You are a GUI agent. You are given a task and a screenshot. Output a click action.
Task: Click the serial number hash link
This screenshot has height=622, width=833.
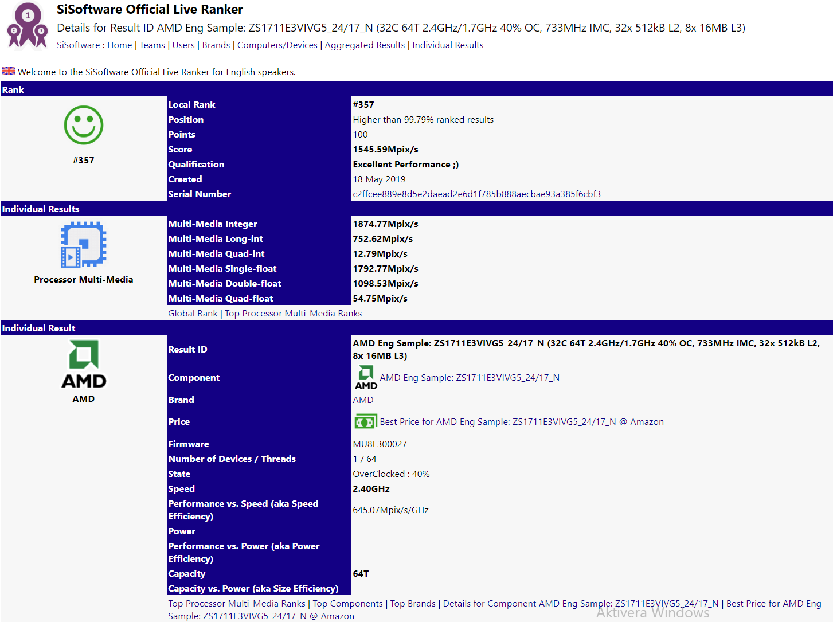[476, 194]
